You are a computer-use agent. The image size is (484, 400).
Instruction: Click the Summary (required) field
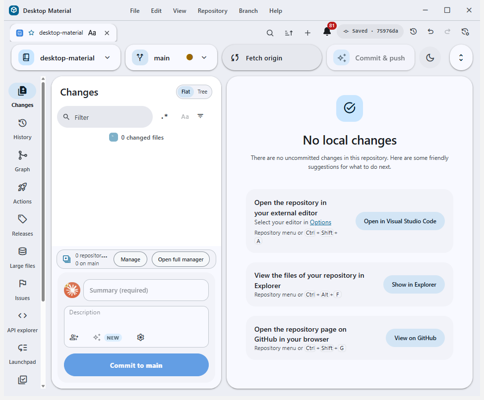tap(146, 290)
